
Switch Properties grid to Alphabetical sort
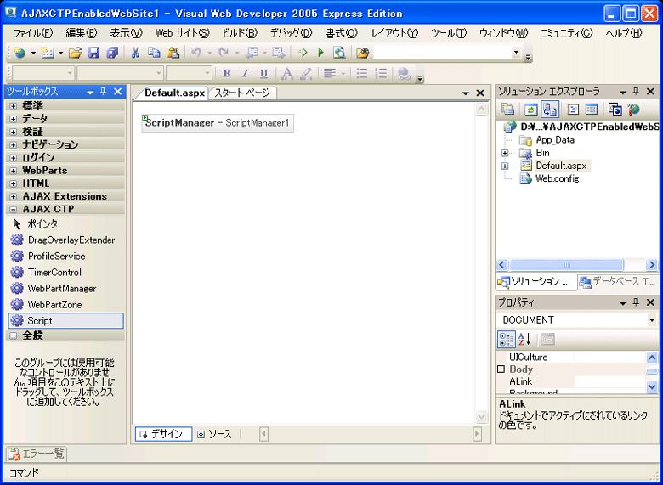[x=524, y=339]
